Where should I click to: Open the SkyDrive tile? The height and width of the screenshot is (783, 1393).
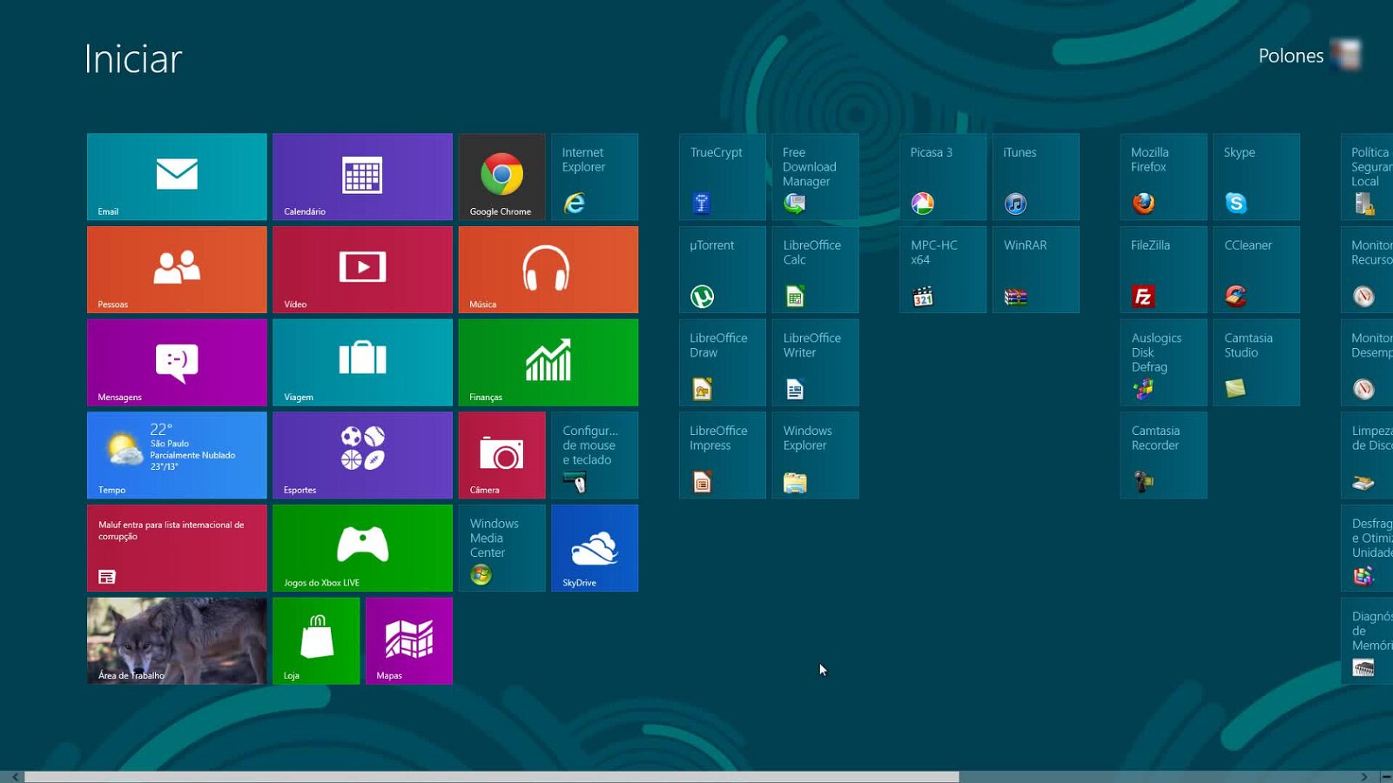[595, 548]
